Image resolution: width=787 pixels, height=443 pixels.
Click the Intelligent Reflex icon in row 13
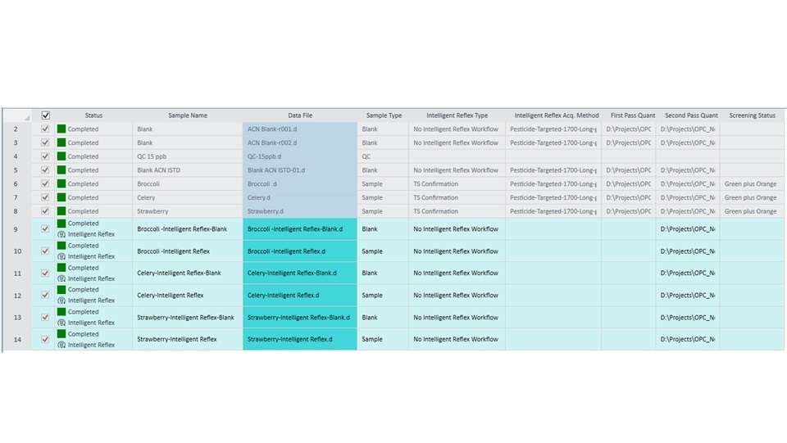61,323
